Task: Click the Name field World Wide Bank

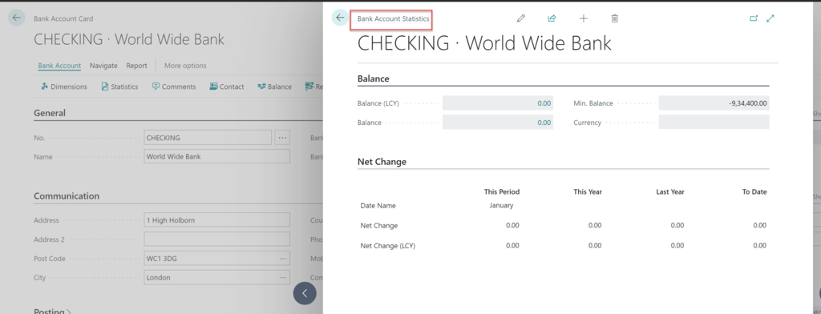Action: point(216,156)
